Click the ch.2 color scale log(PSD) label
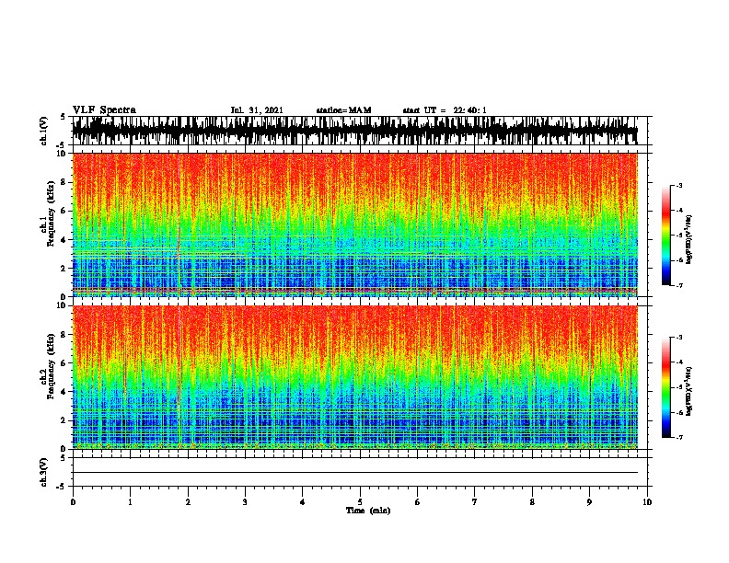Viewport: 729px width, 563px height. point(688,391)
